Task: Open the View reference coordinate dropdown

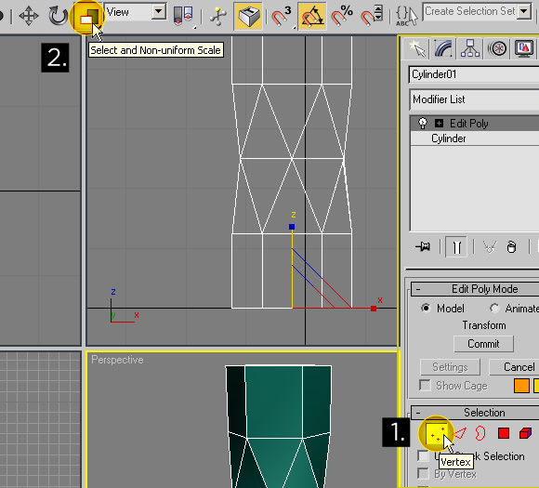Action: pos(159,12)
